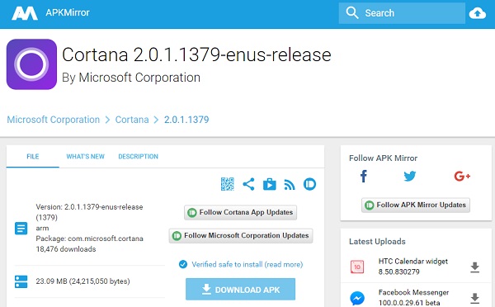
Task: Click the Facebook Messenger app icon
Action: click(357, 298)
